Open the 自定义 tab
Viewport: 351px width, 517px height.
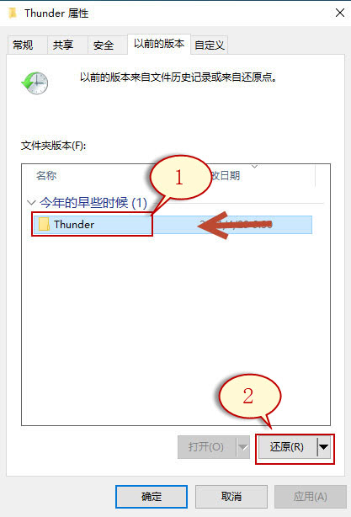click(x=210, y=45)
